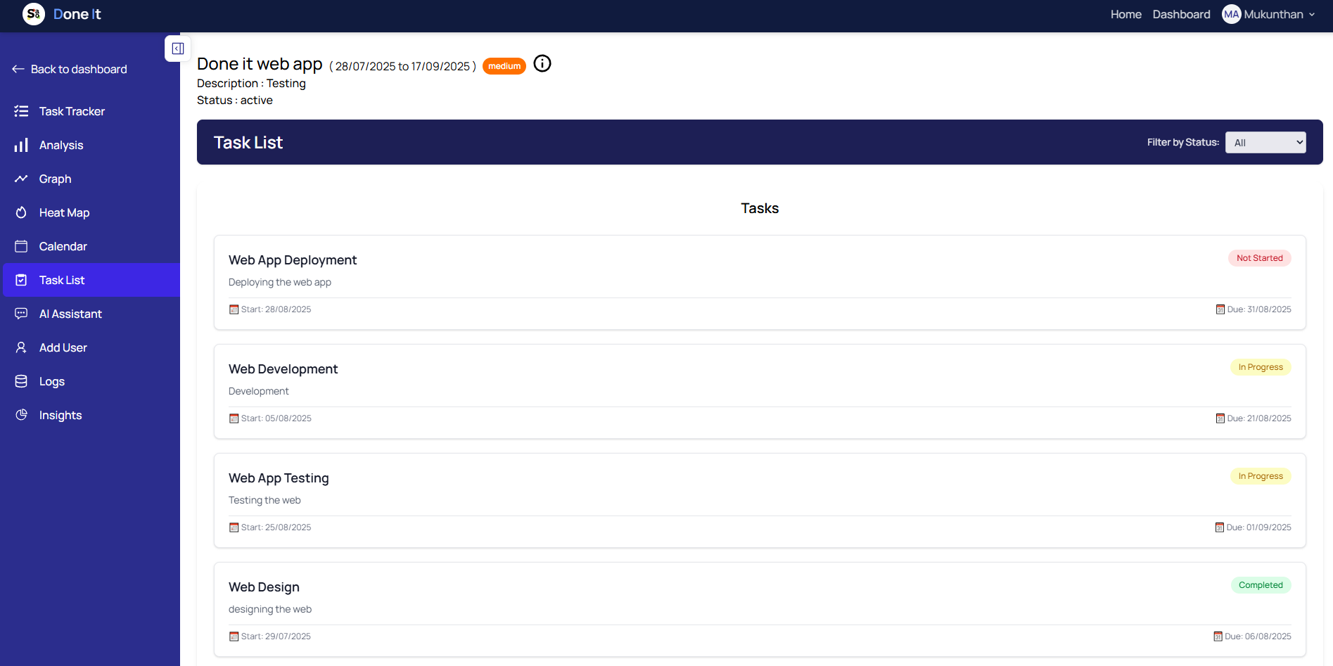The image size is (1333, 666).
Task: Click the medium priority badge
Action: click(504, 66)
